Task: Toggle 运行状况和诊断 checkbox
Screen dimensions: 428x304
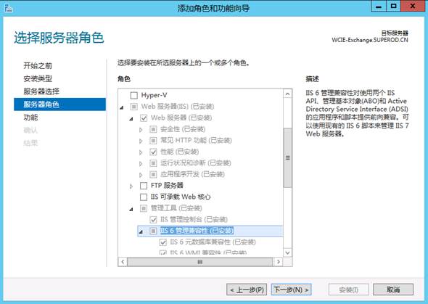Action: coord(153,163)
